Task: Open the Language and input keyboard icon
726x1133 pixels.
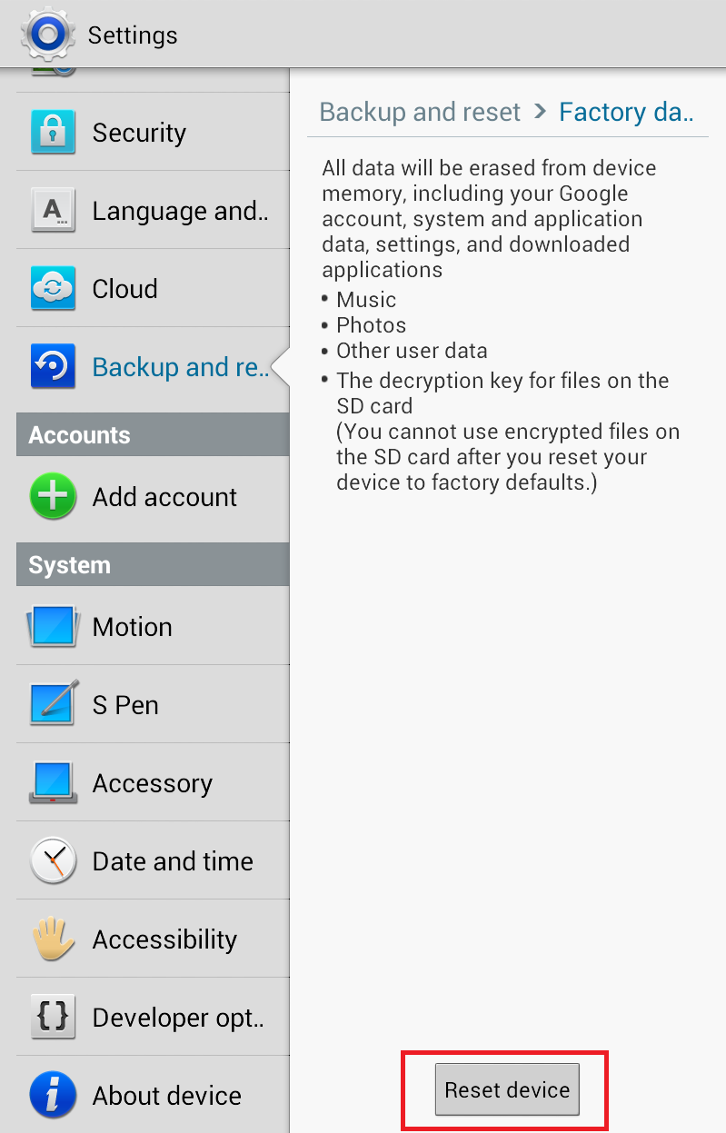Action: pyautogui.click(x=54, y=210)
